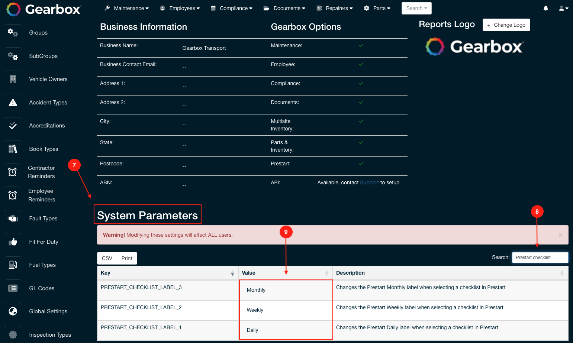Open the Parts dropdown menu

[377, 8]
